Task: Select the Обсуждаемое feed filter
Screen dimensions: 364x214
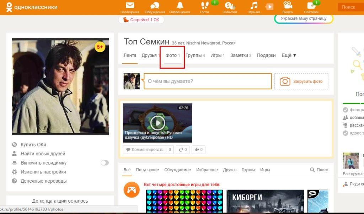Action: (x=177, y=170)
